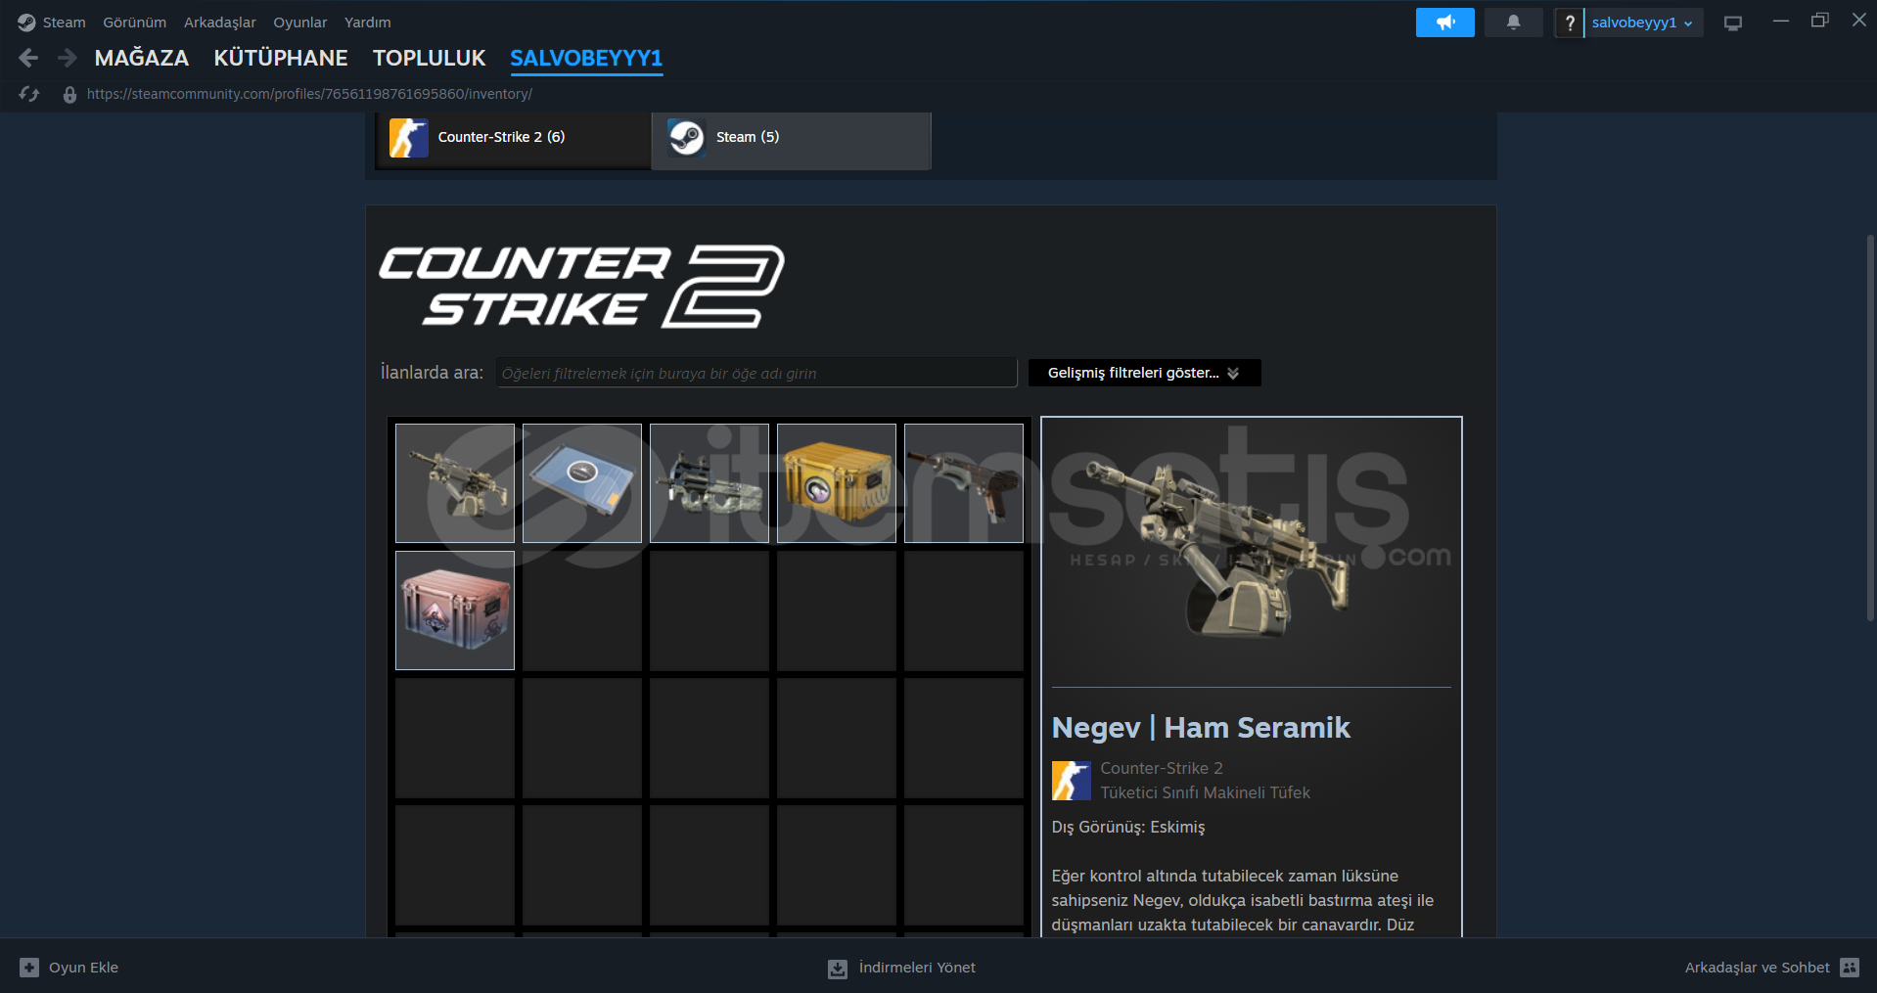Switch to Big Picture mode via the monitor icon
This screenshot has height=993, width=1877.
1733,23
